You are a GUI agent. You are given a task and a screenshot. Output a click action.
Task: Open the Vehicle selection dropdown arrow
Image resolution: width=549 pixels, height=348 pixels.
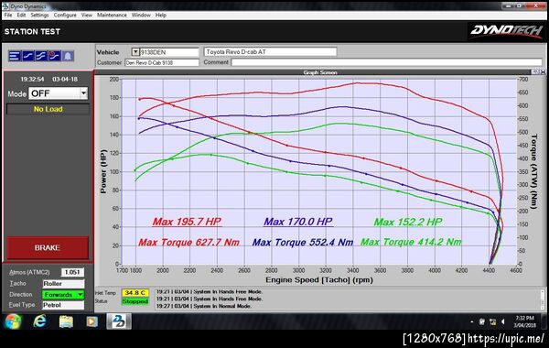tap(135, 52)
